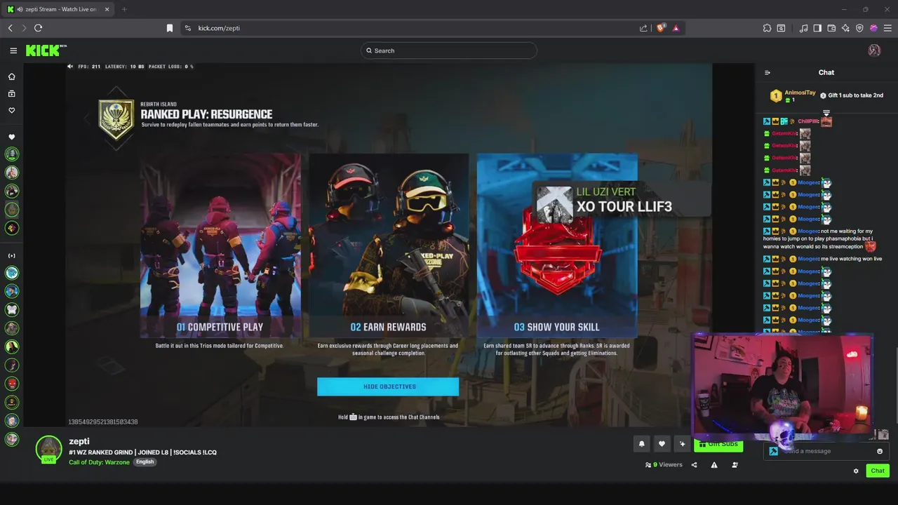This screenshot has height=505, width=898.
Task: Open Following heart icon in sidebar
Action: [x=11, y=110]
